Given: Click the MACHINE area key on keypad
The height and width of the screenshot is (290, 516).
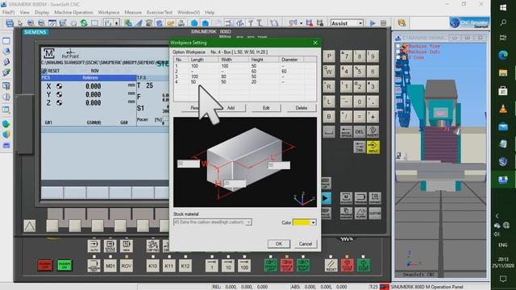Looking at the screenshot, I should (x=346, y=198).
